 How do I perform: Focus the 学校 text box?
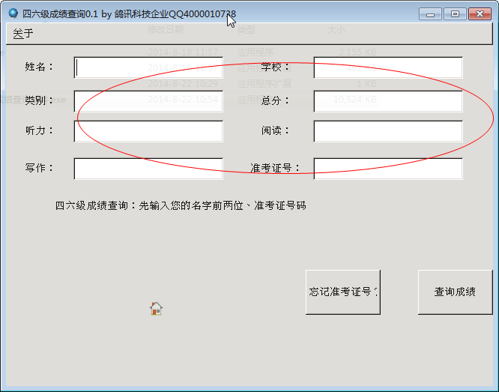388,67
